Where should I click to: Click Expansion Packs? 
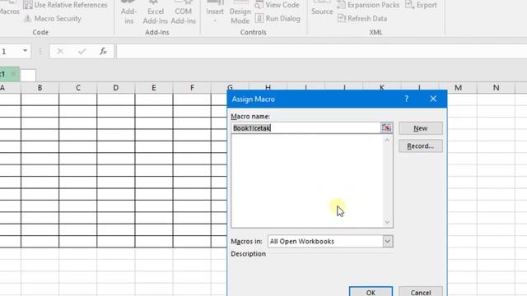[368, 5]
